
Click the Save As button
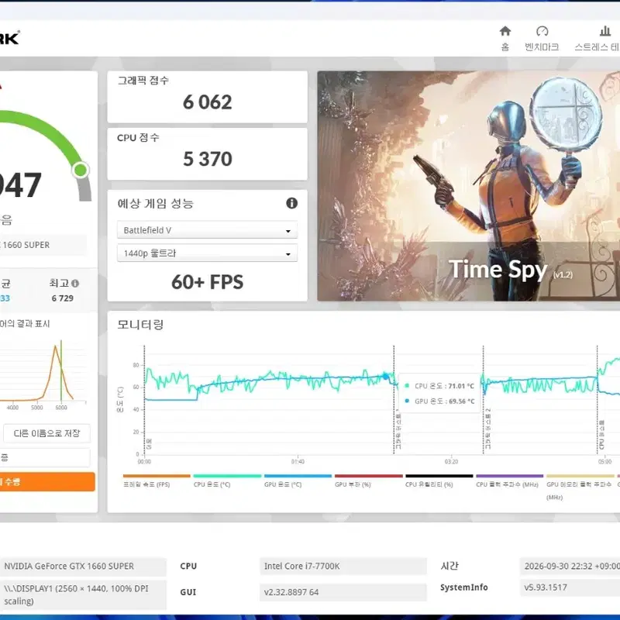click(46, 433)
